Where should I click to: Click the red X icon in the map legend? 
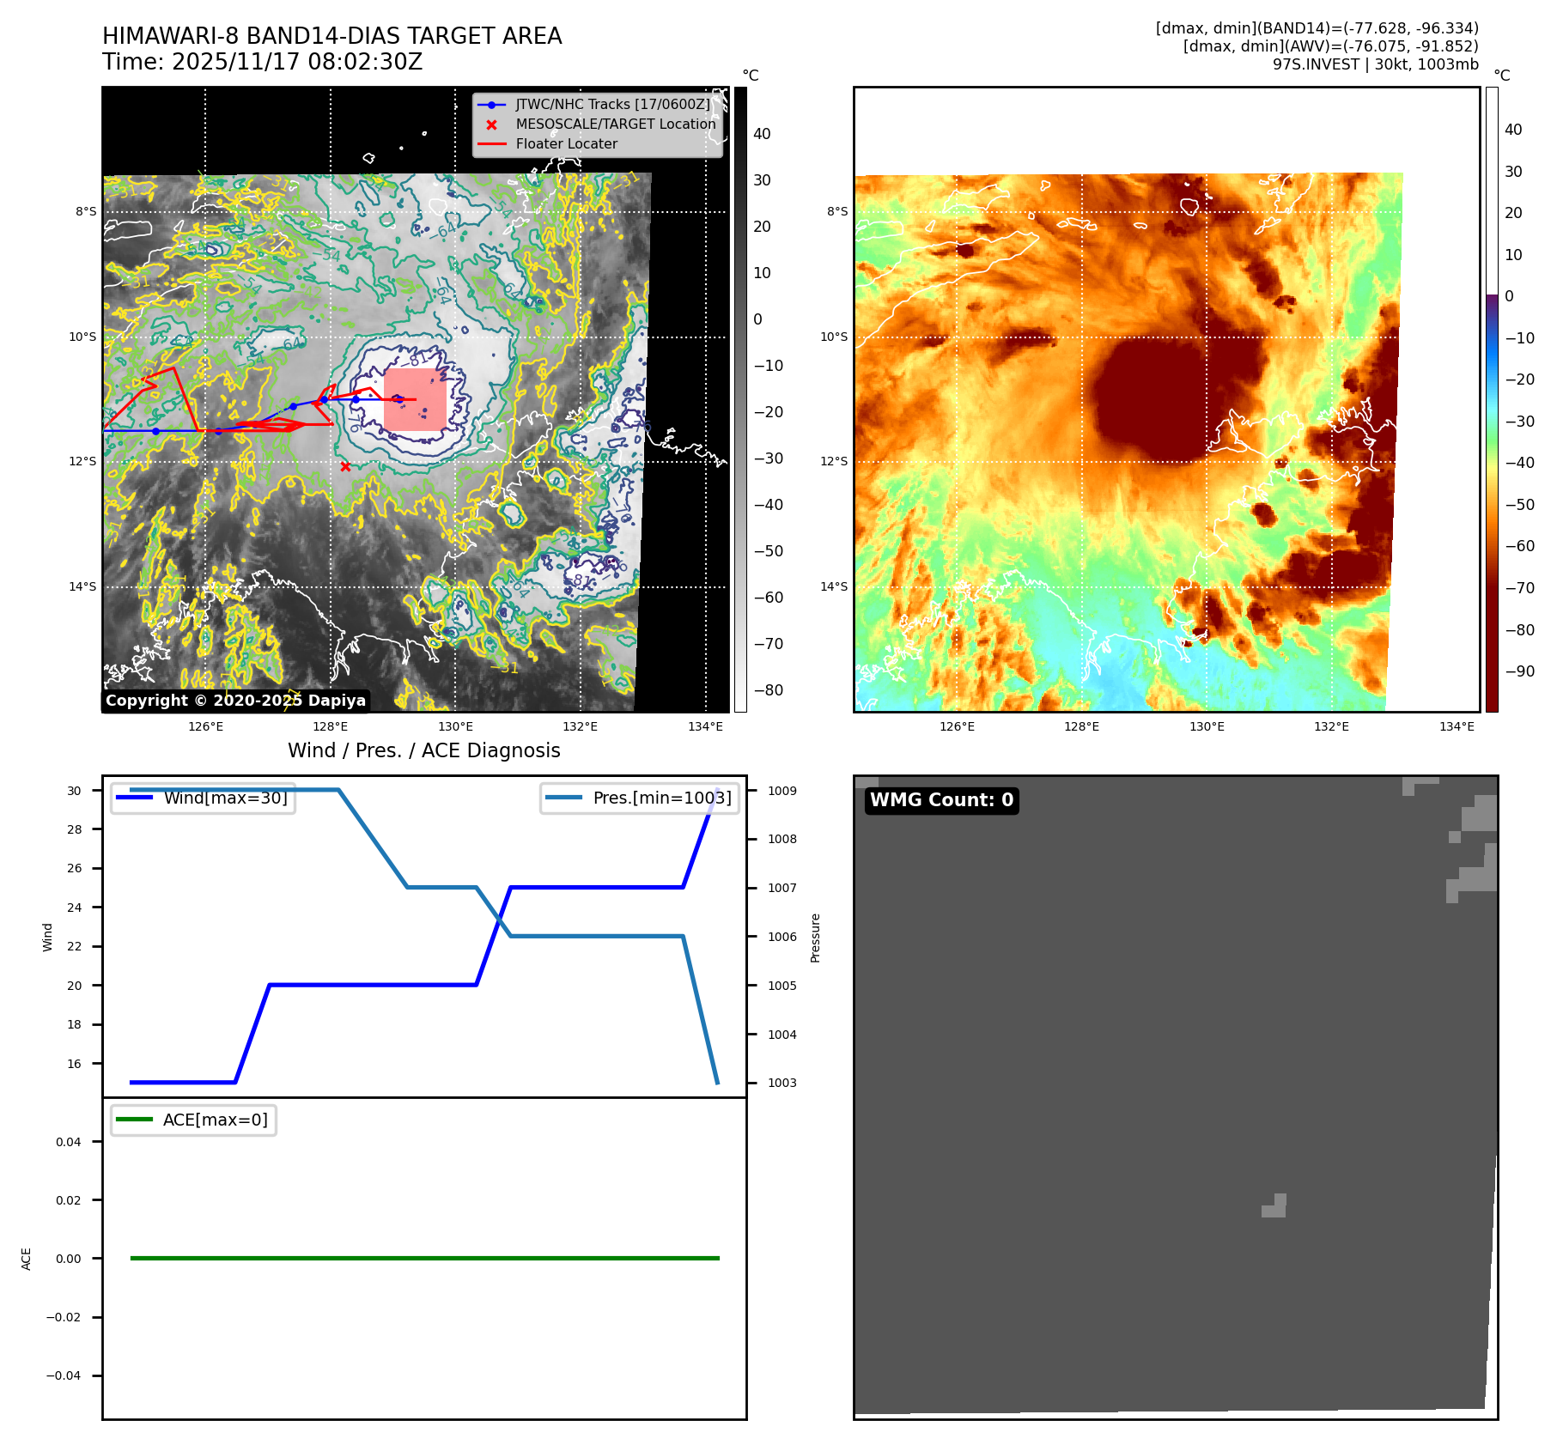coord(491,124)
